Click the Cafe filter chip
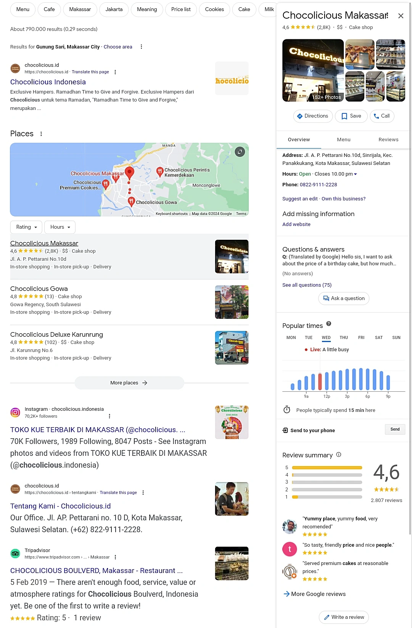Image resolution: width=412 pixels, height=628 pixels. click(x=49, y=10)
